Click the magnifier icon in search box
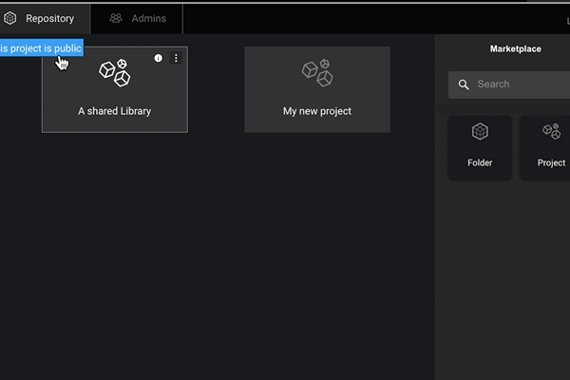570x380 pixels. 464,85
